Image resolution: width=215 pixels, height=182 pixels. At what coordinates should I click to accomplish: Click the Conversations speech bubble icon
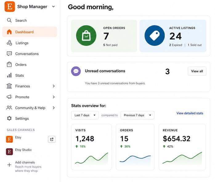click(x=9, y=53)
